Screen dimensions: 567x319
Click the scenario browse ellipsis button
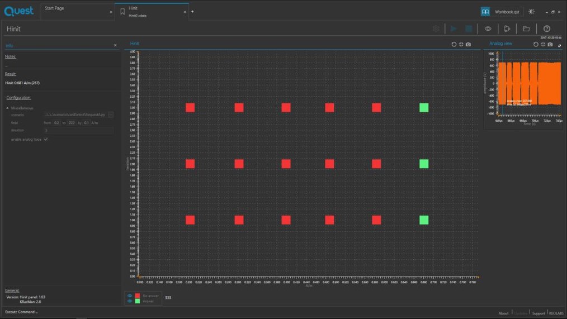click(x=111, y=115)
